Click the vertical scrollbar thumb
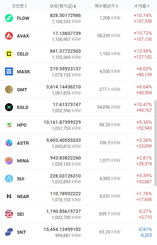The height and width of the screenshot is (245, 157). pyautogui.click(x=156, y=143)
